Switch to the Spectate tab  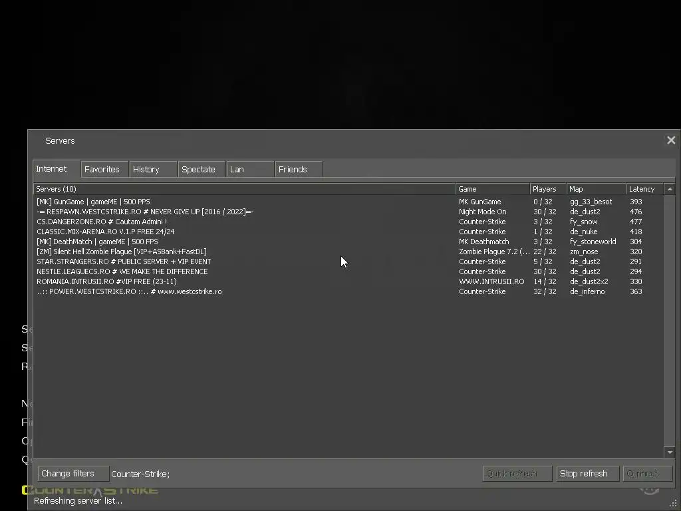pyautogui.click(x=202, y=170)
